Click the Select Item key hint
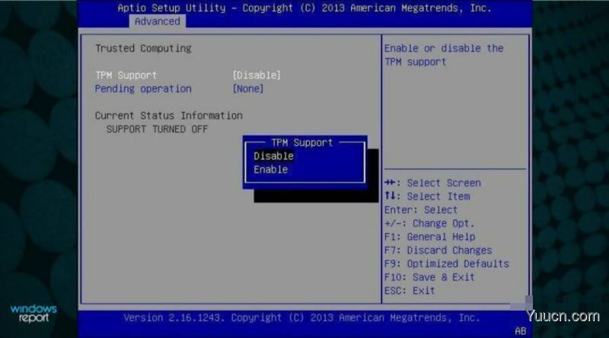609x338 pixels. point(427,196)
